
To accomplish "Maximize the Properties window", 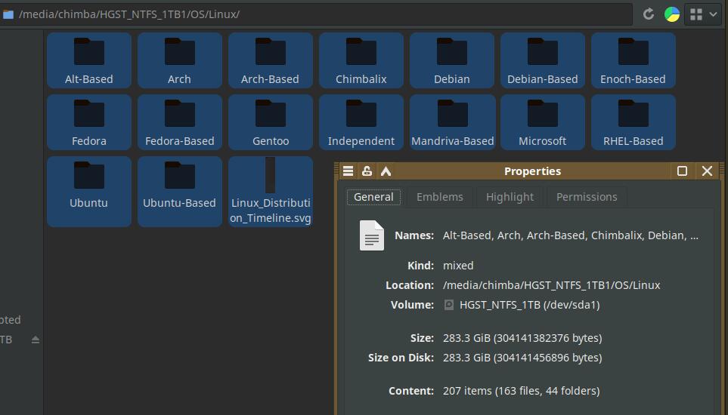I will point(682,171).
